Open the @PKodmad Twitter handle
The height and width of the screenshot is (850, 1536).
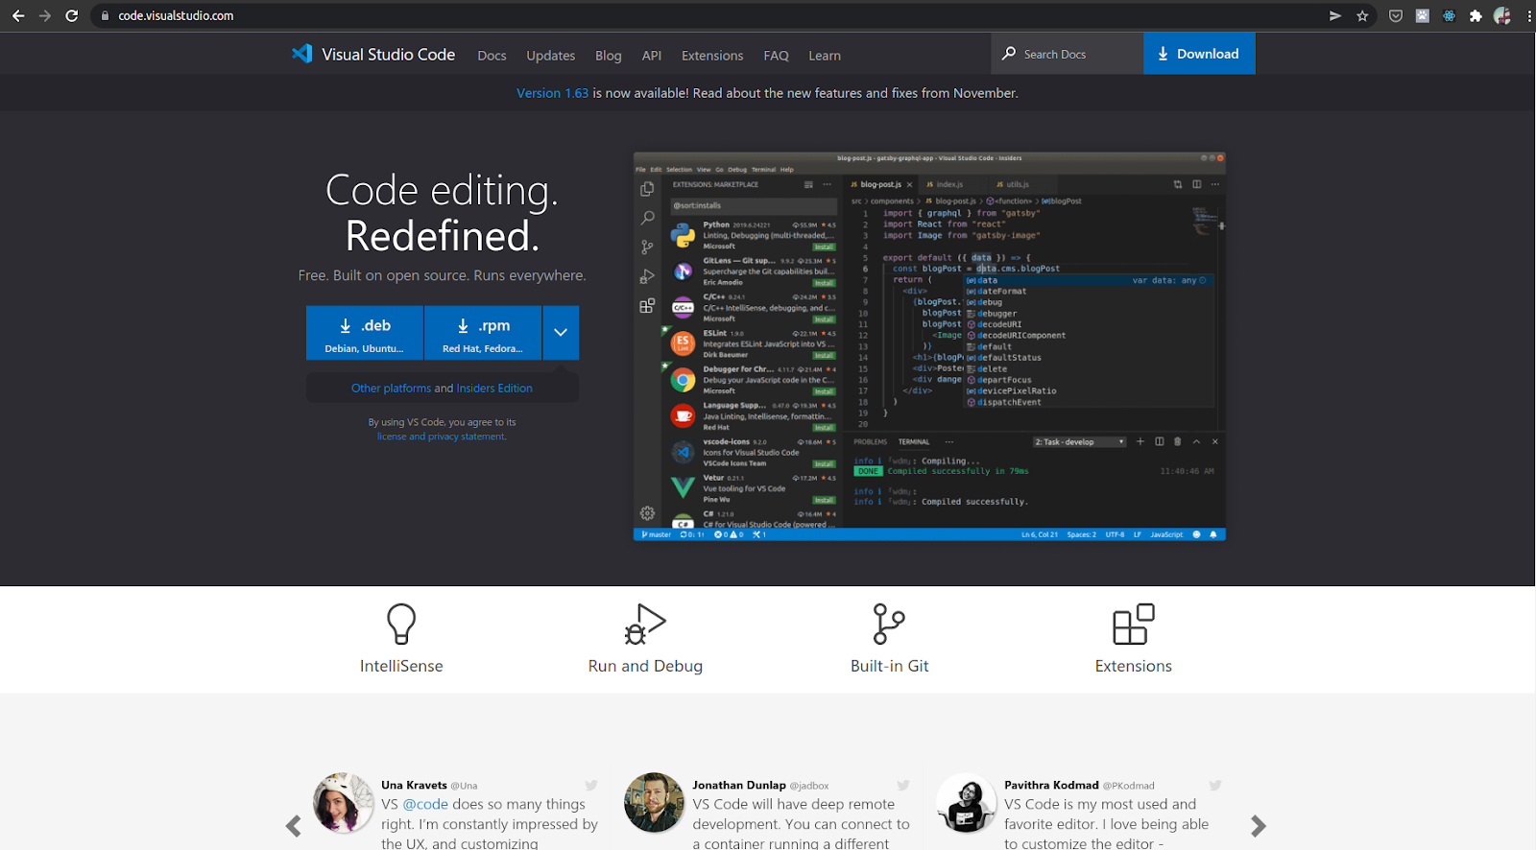[1129, 786]
